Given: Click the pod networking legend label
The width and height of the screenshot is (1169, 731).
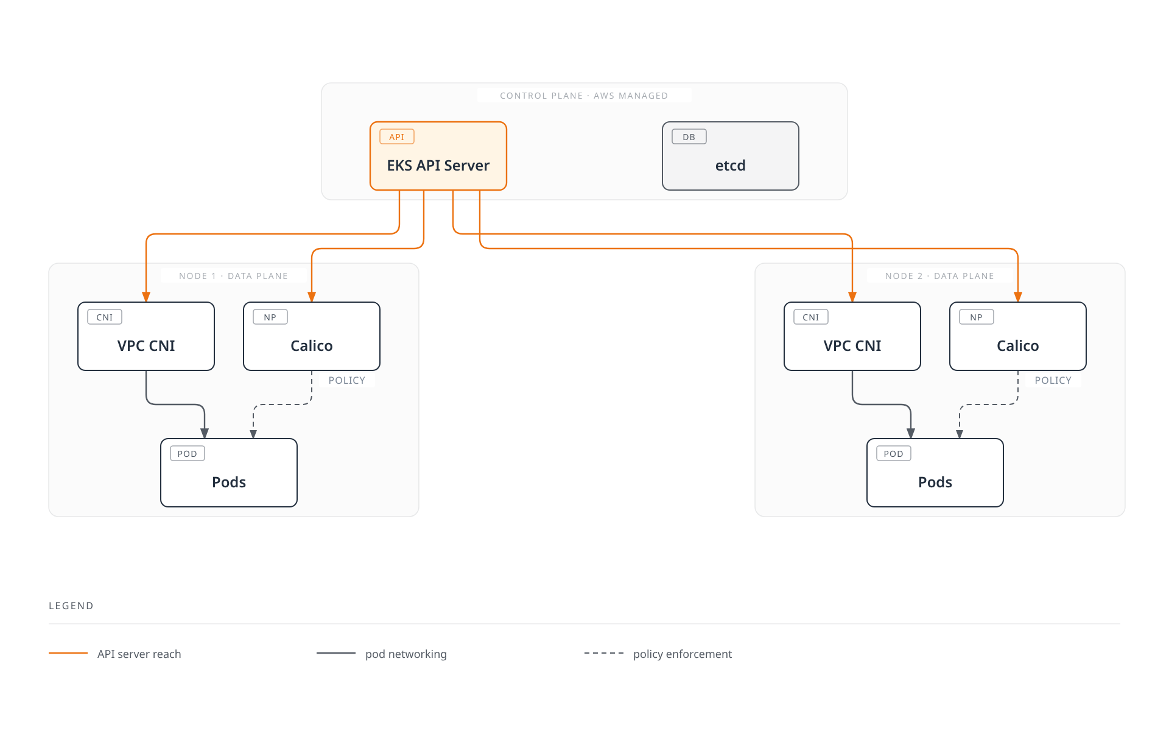Looking at the screenshot, I should (x=406, y=654).
